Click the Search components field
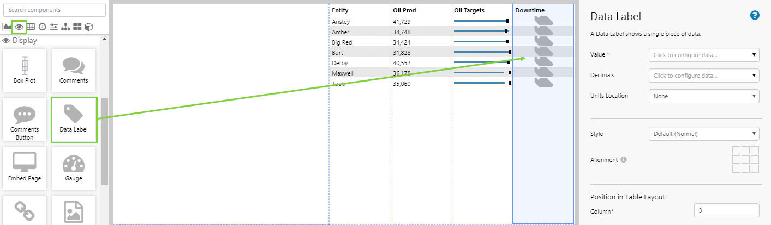Viewport: 771px width, 225px height. click(53, 10)
